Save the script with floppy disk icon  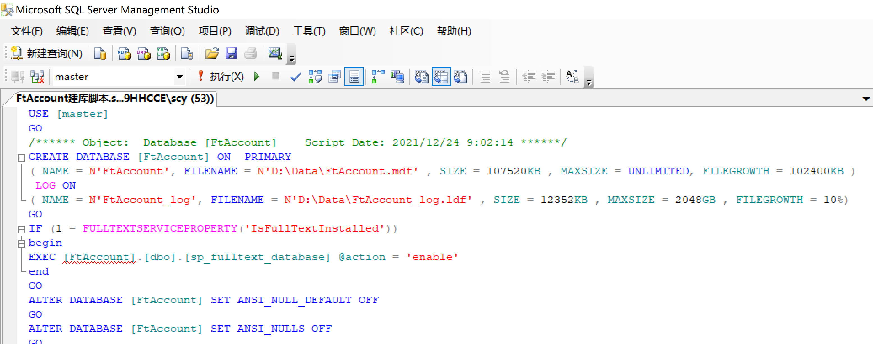click(232, 53)
